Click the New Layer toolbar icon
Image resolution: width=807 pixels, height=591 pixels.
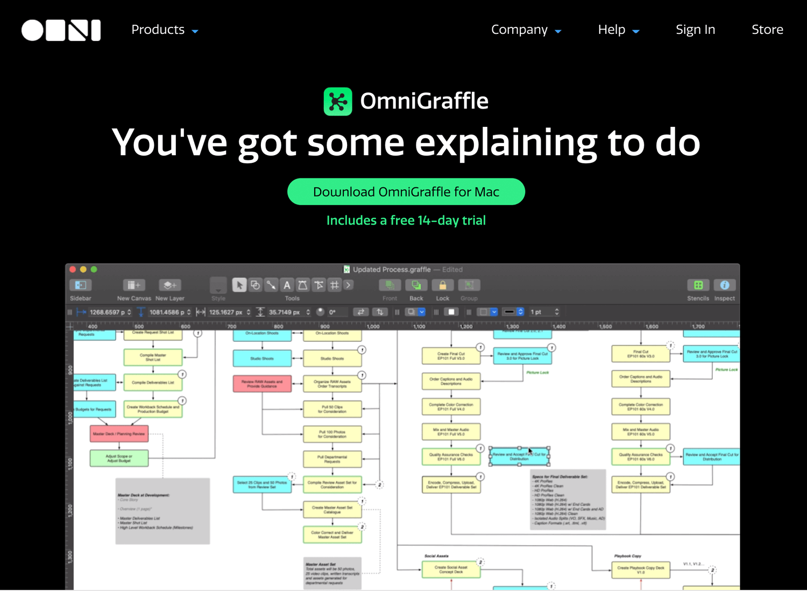coord(169,285)
